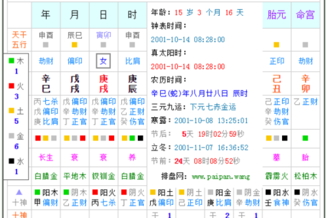
Task: Click 阴木 乙 正财 cell
Action: pyautogui.click(x=74, y=197)
